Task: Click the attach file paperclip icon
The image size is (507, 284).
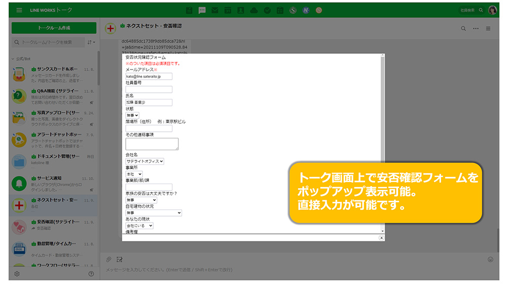Action: [x=108, y=259]
